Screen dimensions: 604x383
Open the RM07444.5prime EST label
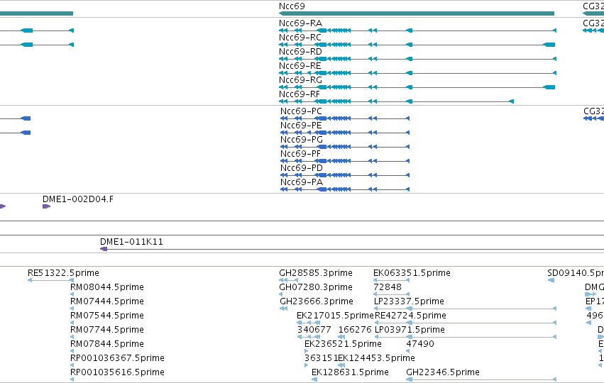pos(106,301)
